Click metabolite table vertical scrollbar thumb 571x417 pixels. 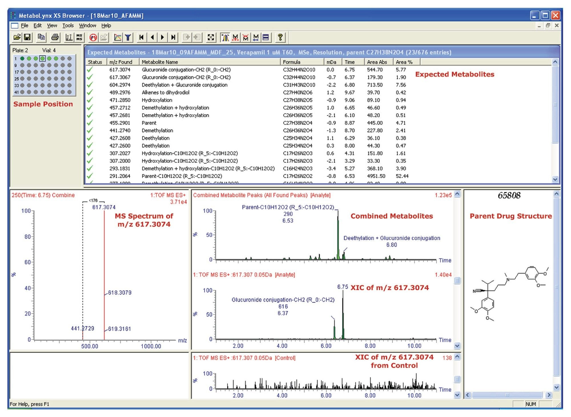555,104
